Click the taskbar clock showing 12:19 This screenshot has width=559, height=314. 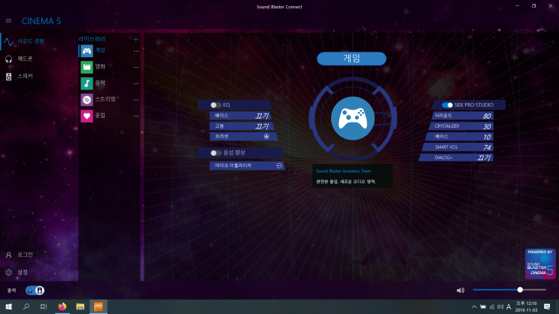pyautogui.click(x=526, y=306)
